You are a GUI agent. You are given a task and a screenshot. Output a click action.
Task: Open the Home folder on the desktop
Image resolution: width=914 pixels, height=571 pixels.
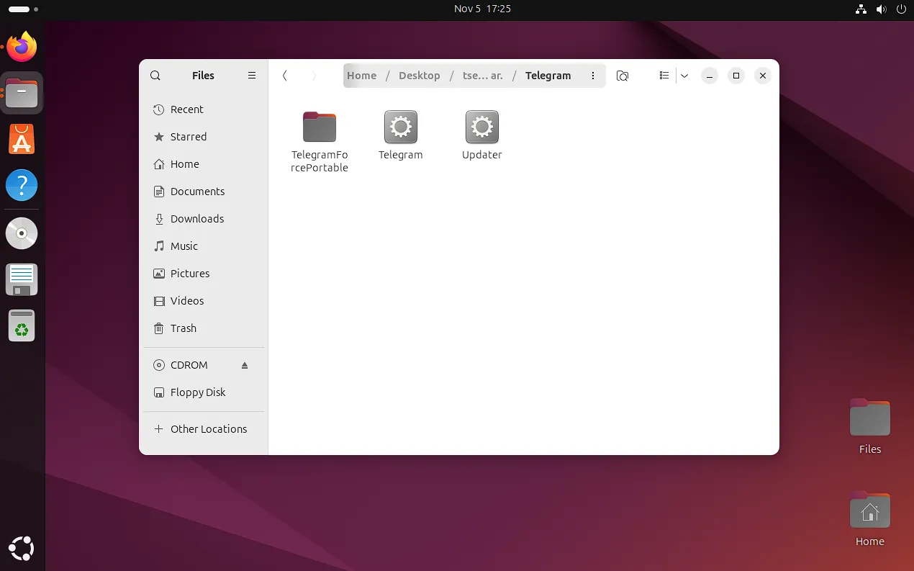[870, 518]
